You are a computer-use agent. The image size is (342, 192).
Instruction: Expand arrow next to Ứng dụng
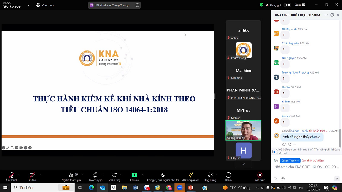(x=217, y=175)
